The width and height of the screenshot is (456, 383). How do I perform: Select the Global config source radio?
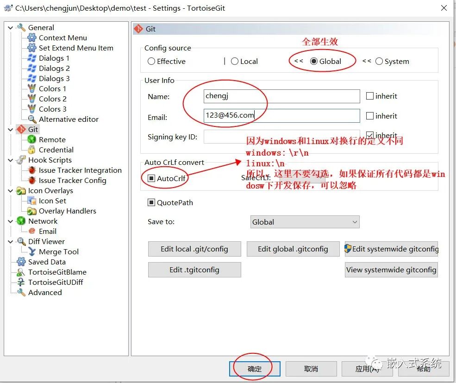click(x=313, y=61)
